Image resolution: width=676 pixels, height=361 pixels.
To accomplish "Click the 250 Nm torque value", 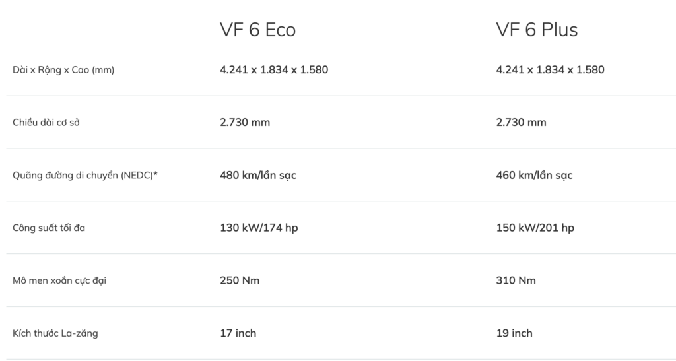I will [x=240, y=280].
